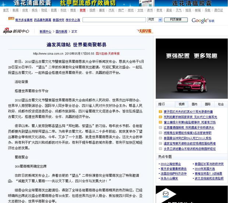Viewport: 228px width, 203px height.
Task: Open 天气 in top navigation
Action: [x=179, y=10]
